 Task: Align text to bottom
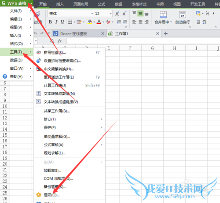point(147,14)
